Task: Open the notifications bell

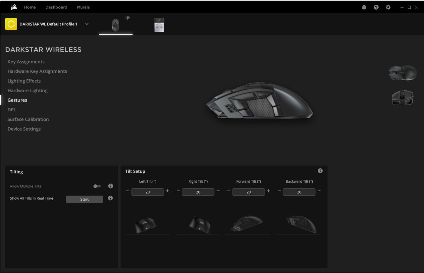Action: pyautogui.click(x=364, y=7)
